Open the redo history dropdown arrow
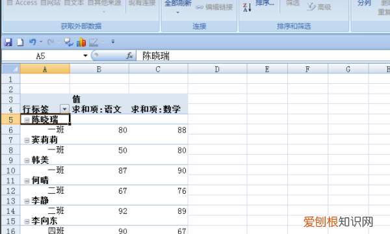390x234 pixels. coord(59,42)
